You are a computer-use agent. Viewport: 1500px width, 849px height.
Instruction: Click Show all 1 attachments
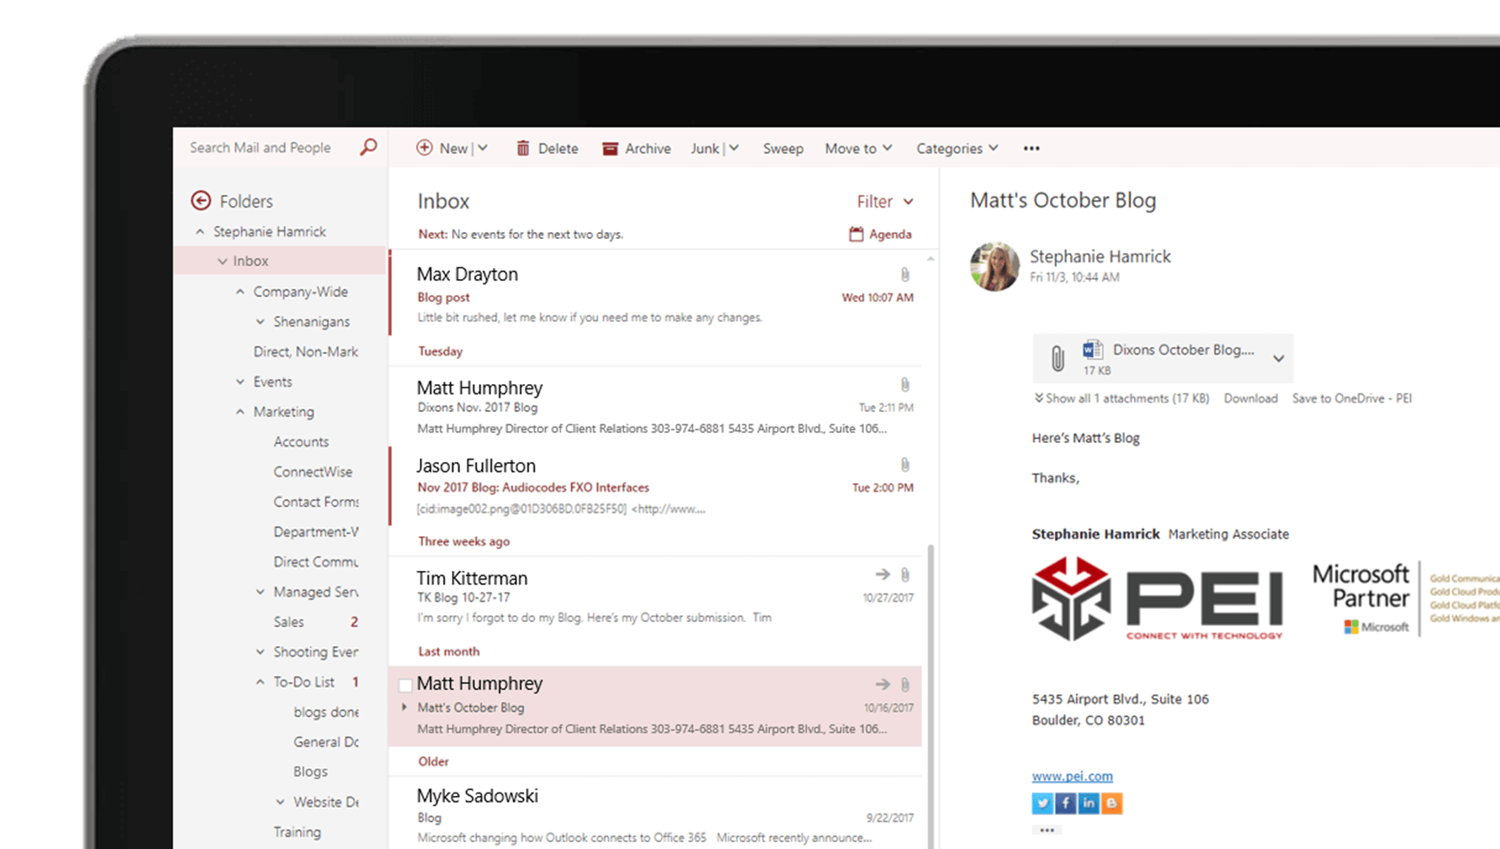pyautogui.click(x=1121, y=398)
